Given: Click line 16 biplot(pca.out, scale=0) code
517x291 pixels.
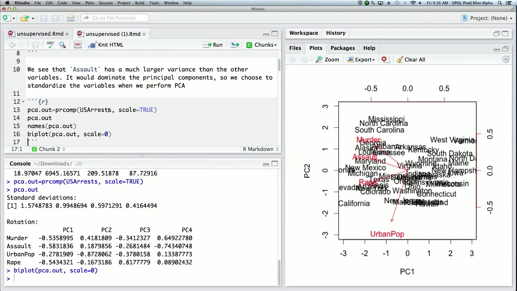Looking at the screenshot, I should point(69,134).
